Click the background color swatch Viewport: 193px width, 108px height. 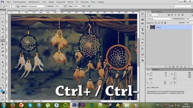pos(4,92)
